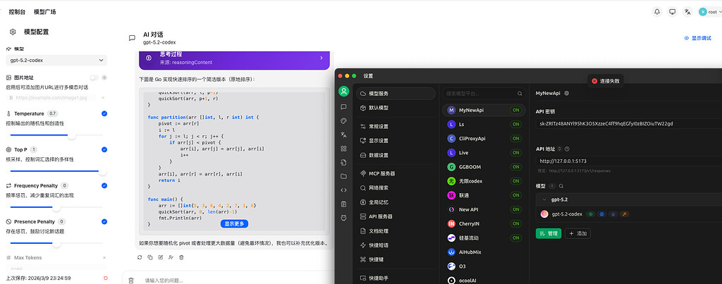Open the folder icon in settings sidebar
Viewport: 722px width, 284px height.
point(343,176)
